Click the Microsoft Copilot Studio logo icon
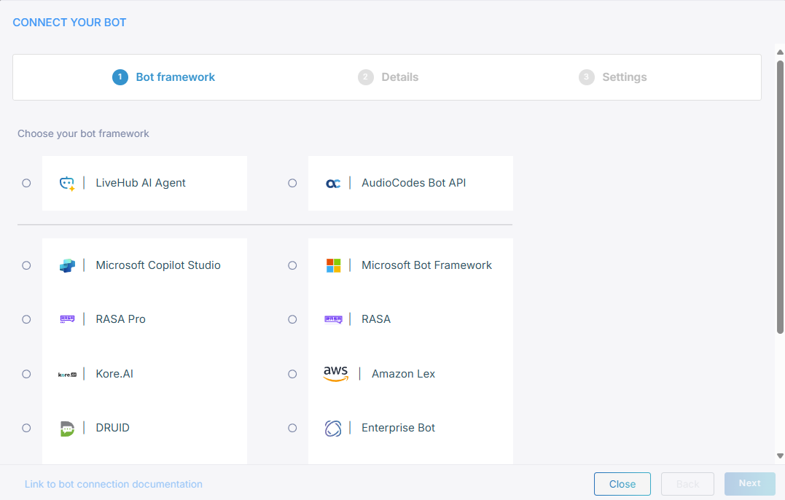The image size is (785, 500). point(67,265)
